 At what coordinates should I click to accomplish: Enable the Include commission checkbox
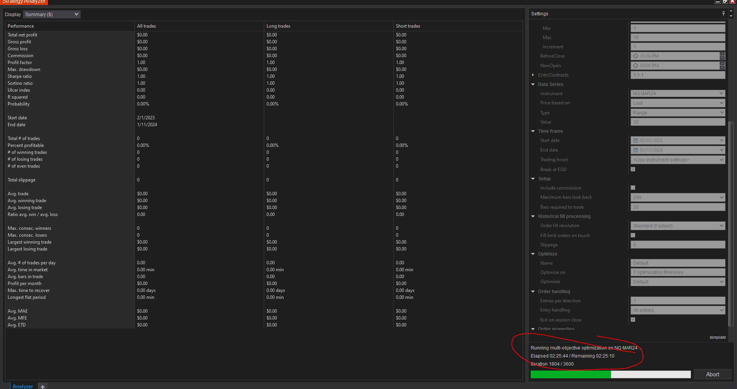pyautogui.click(x=633, y=188)
